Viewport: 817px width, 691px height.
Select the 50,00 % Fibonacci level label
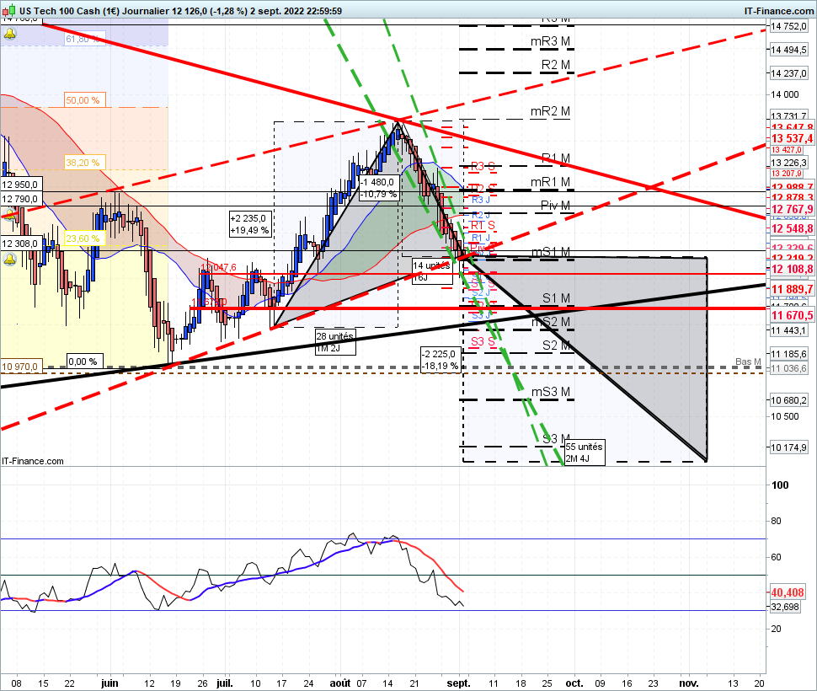[83, 100]
